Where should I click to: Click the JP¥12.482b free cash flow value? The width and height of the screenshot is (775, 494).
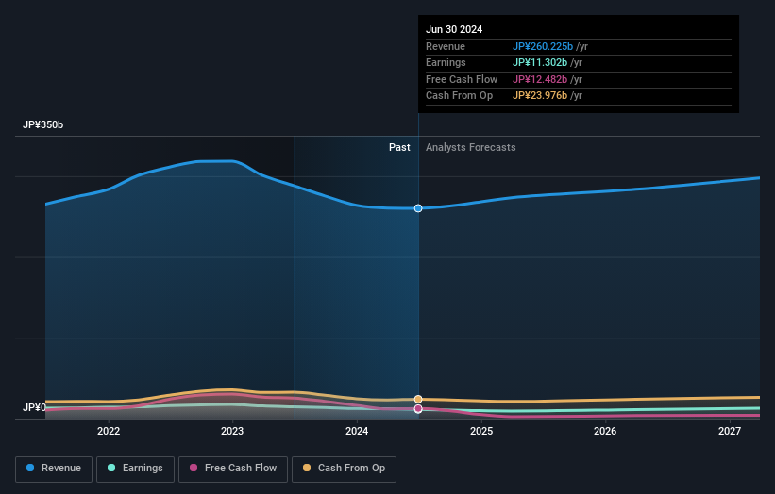pyautogui.click(x=540, y=79)
